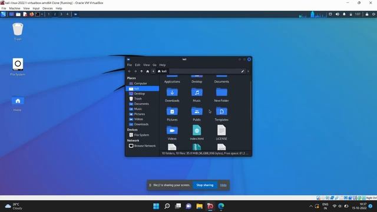The image size is (377, 212).
Task: Open the Help menu in the file manager
Action: pos(163,65)
